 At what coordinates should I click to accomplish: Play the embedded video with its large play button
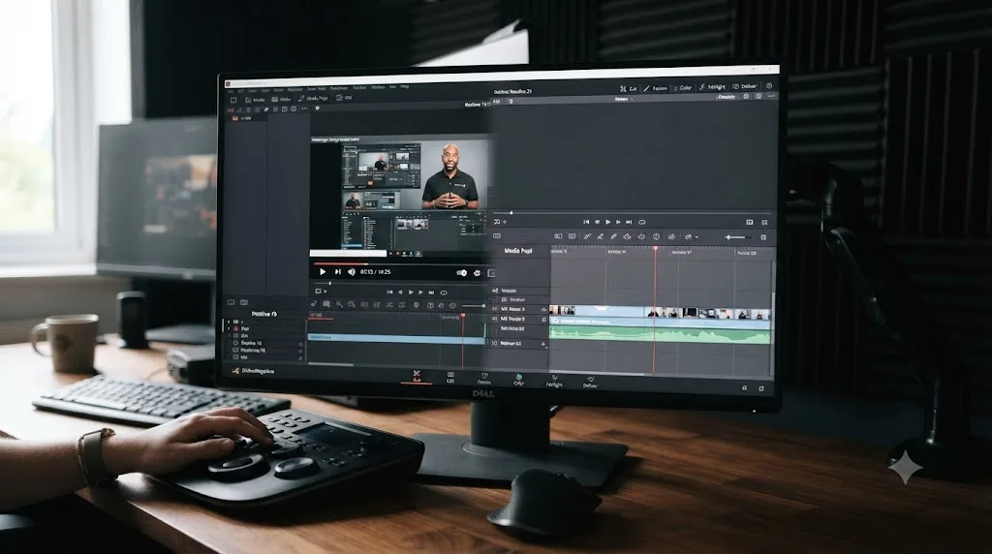point(323,272)
